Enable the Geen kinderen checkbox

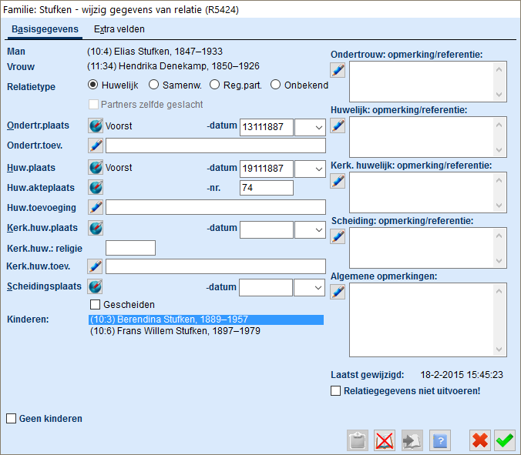[12, 419]
